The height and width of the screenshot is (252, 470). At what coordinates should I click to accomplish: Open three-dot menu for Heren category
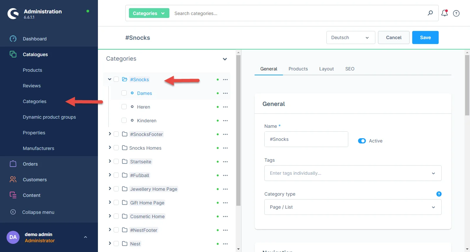[x=225, y=107]
